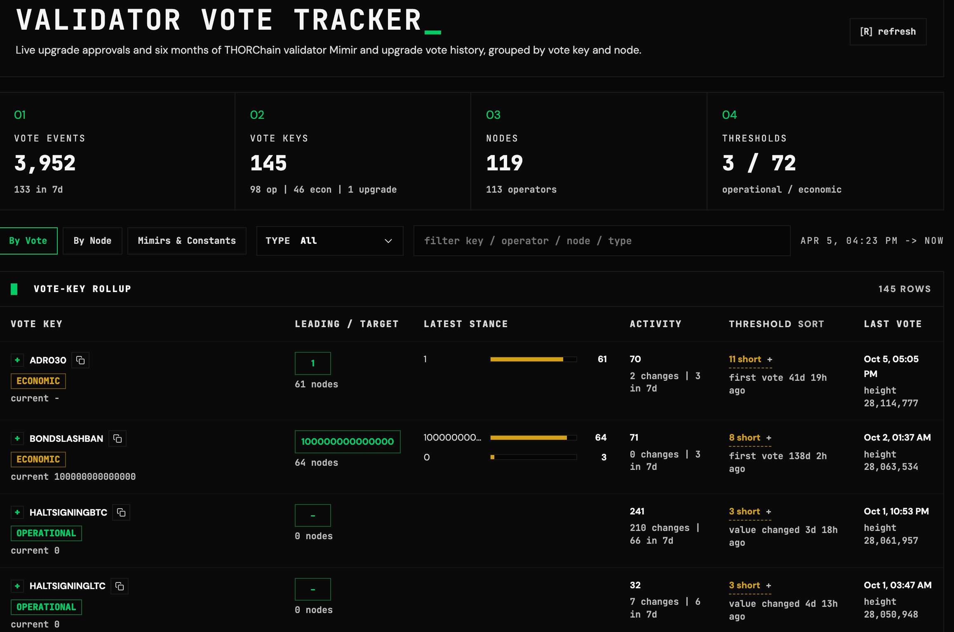Expand the HALTSIGNINGLTC row
The height and width of the screenshot is (632, 954).
17,586
